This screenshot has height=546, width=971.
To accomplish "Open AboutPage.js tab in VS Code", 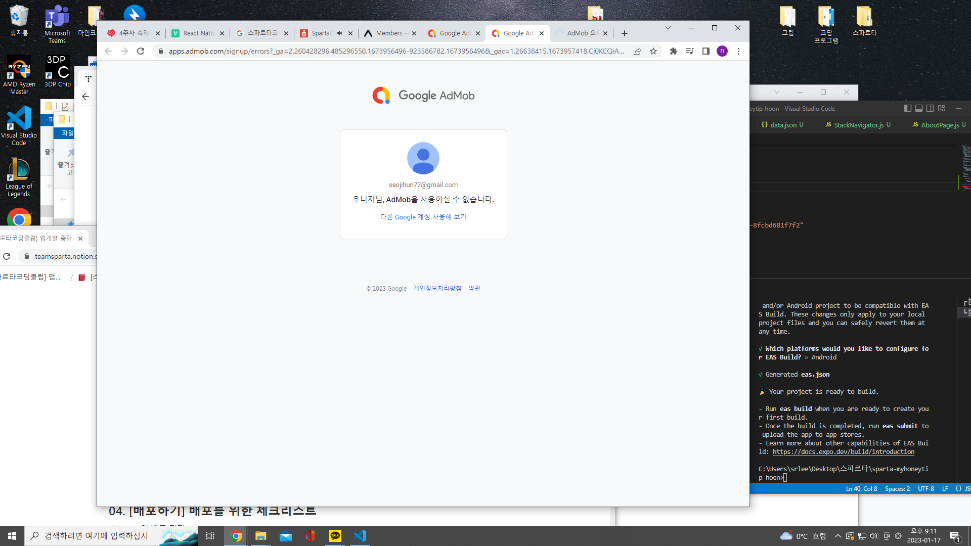I will pyautogui.click(x=939, y=125).
